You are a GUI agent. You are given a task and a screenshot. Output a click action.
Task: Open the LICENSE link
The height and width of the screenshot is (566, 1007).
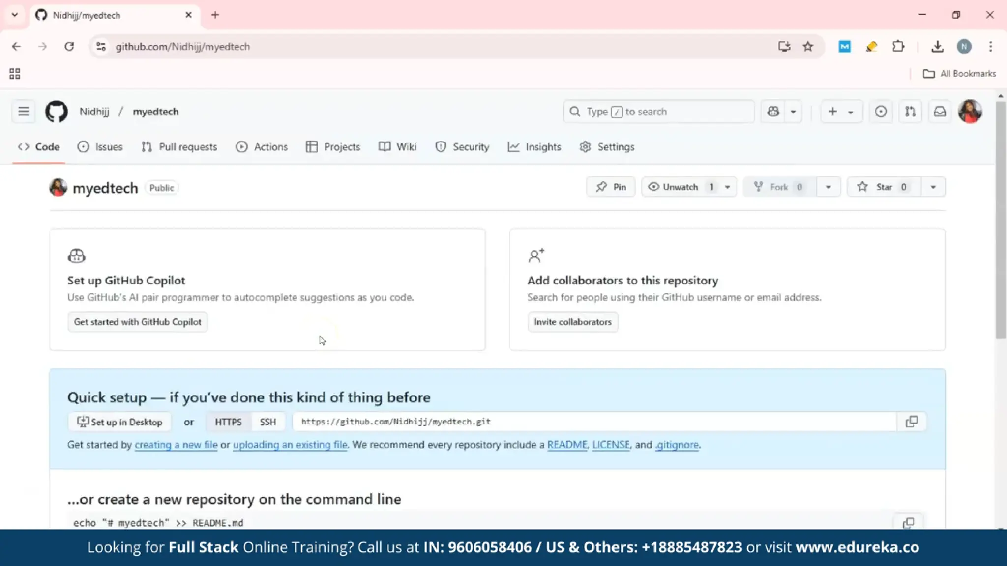611,445
